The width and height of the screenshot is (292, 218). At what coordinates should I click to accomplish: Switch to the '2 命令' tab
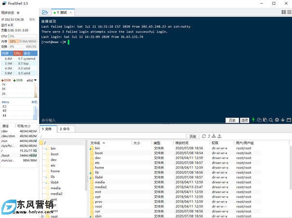tap(65, 129)
